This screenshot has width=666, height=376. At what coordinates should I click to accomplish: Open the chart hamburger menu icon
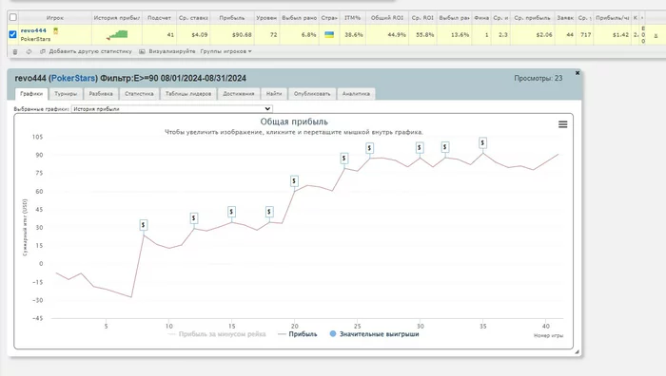coord(563,124)
